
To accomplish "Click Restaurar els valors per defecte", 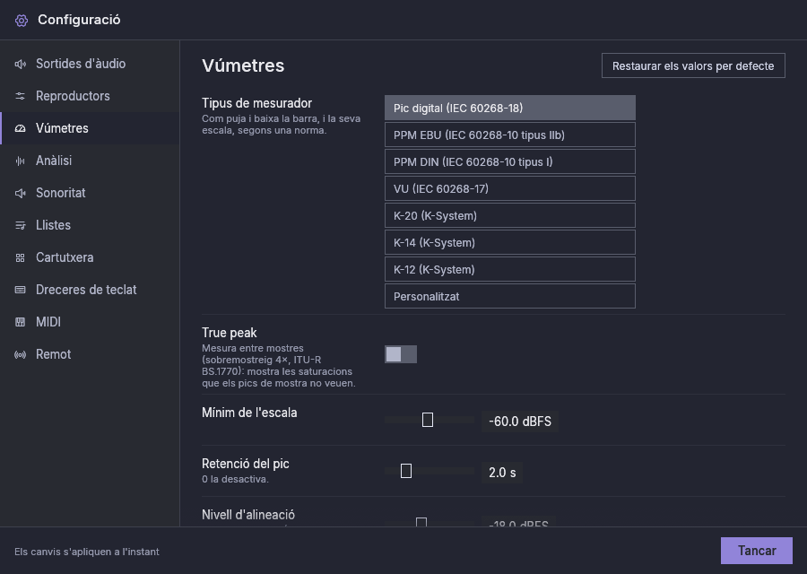I will tap(693, 65).
